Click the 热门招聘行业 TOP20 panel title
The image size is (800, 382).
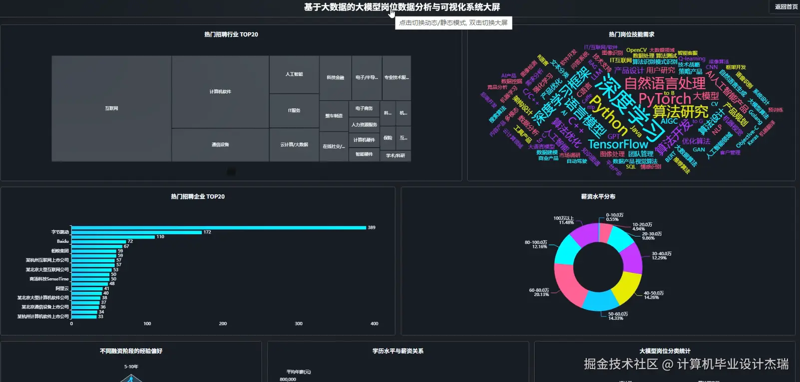231,34
